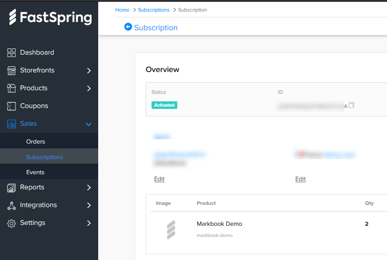The width and height of the screenshot is (387, 260).
Task: Click the copy-to-clipboard box beside the subscription ID
Action: tap(351, 105)
